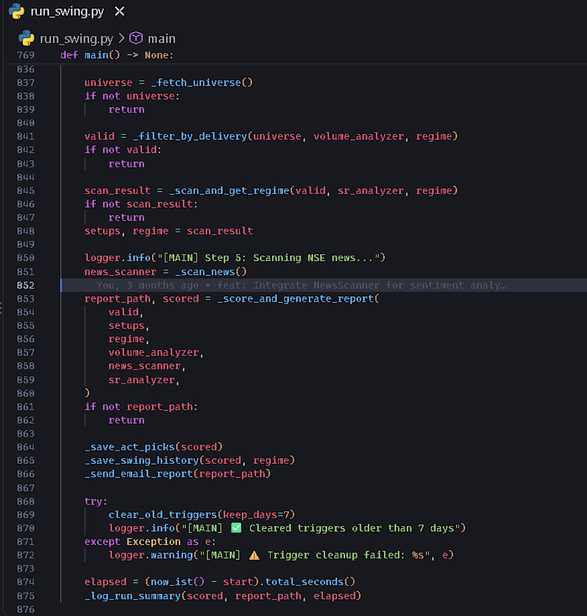This screenshot has height=616, width=587.
Task: Place cursor on _filter_by_delivery
Action: click(x=190, y=136)
